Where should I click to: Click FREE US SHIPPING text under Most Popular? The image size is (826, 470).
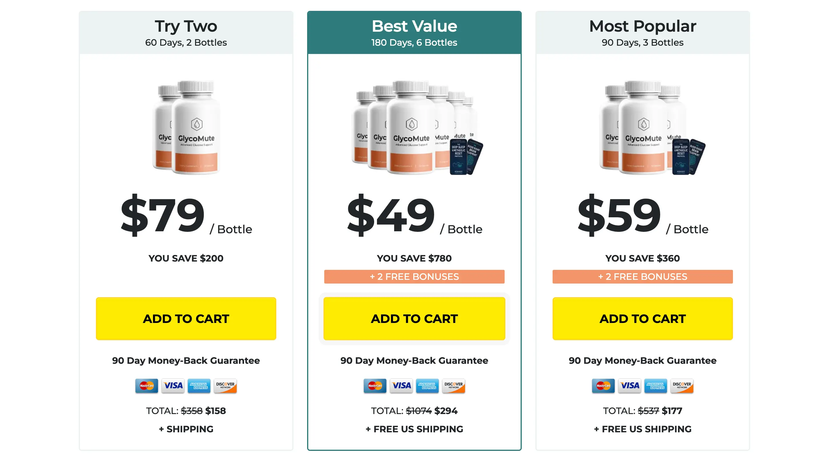pos(643,429)
